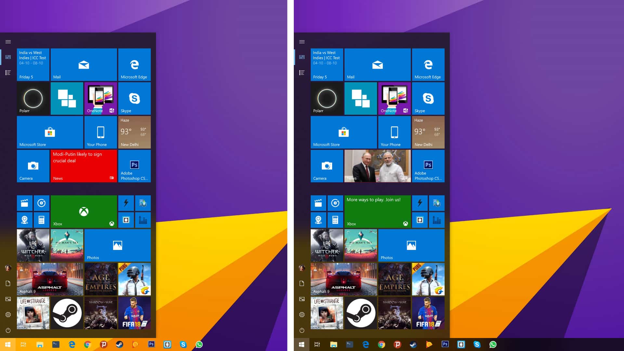Open New Delhi weather tile in right Start menu
Image resolution: width=624 pixels, height=351 pixels.
[x=428, y=132]
